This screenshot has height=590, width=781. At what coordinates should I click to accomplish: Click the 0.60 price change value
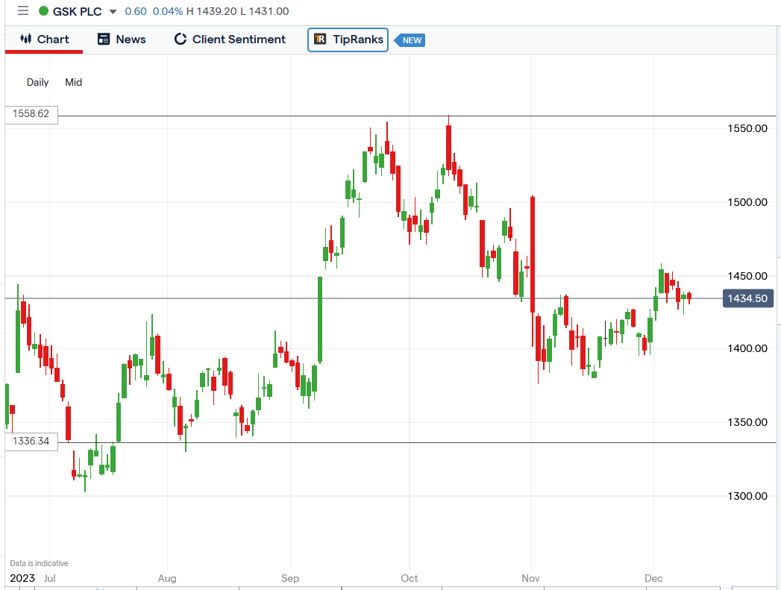click(136, 11)
